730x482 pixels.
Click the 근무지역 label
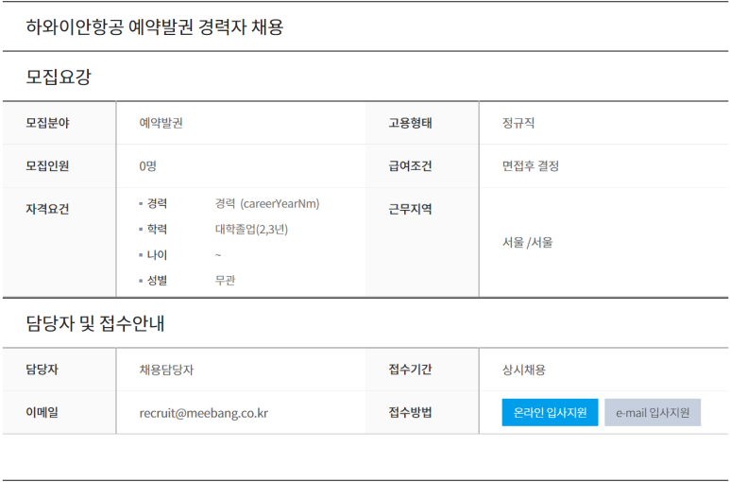click(410, 209)
